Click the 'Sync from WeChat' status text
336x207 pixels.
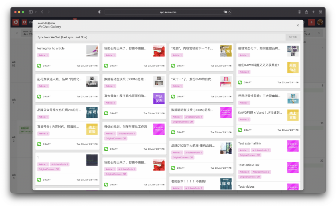point(62,37)
